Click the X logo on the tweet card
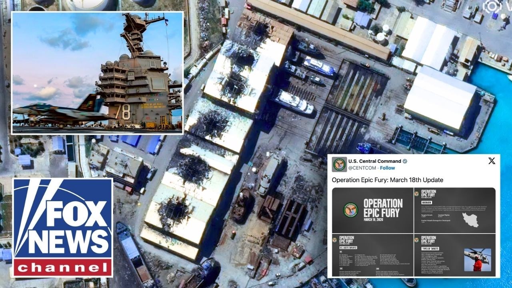The image size is (512, 288). point(492,161)
